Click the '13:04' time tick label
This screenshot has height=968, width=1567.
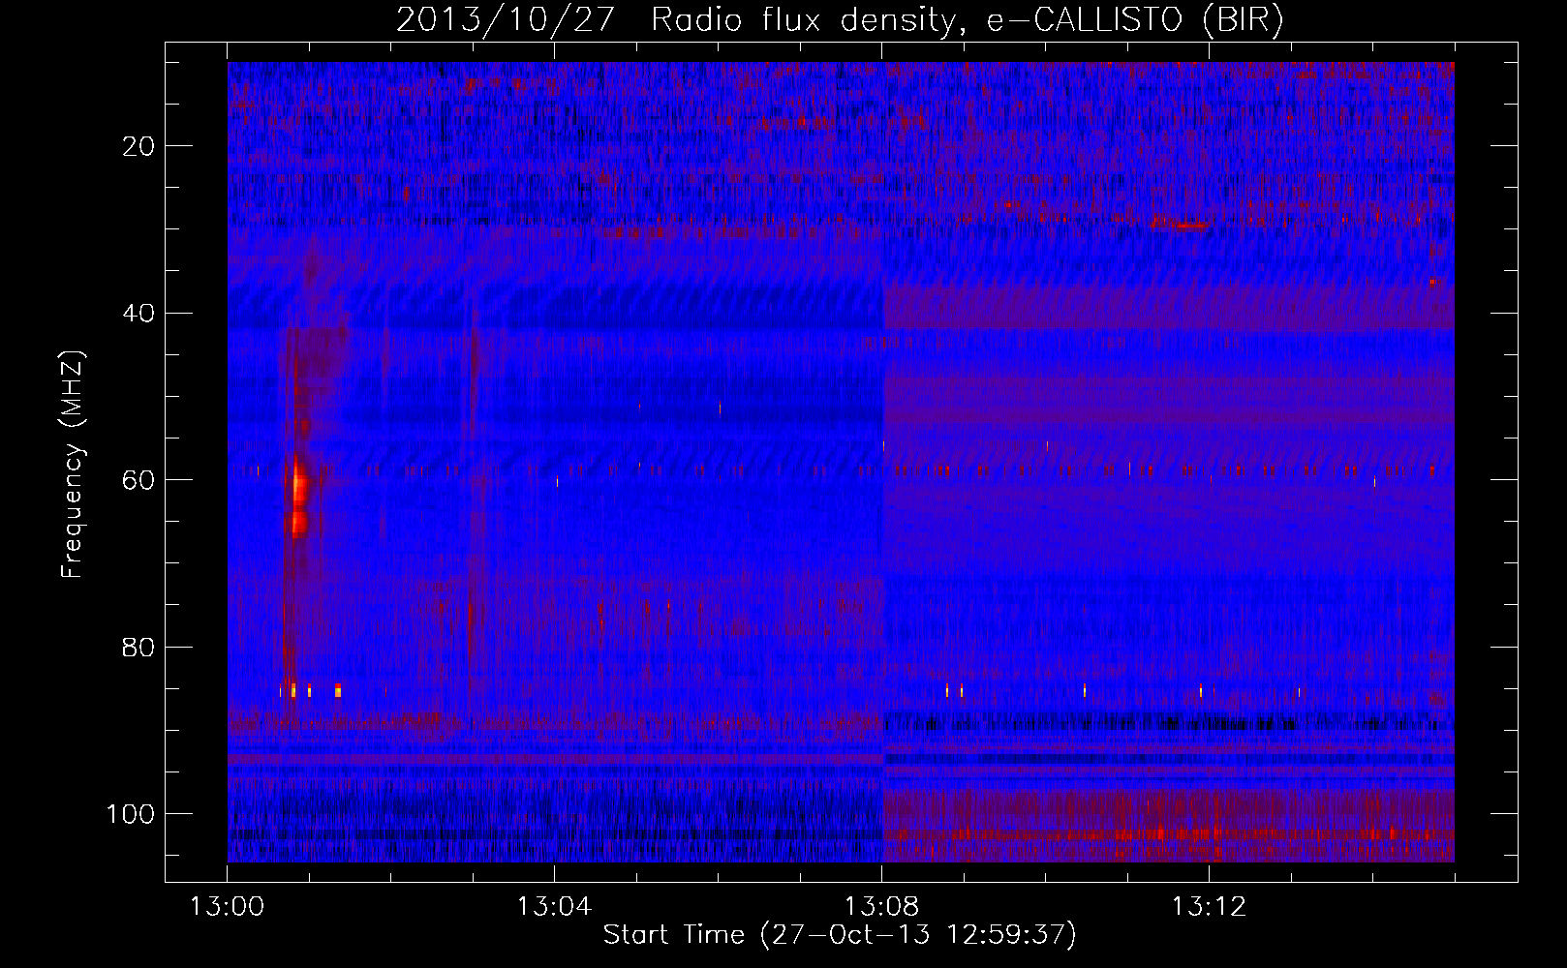click(554, 907)
